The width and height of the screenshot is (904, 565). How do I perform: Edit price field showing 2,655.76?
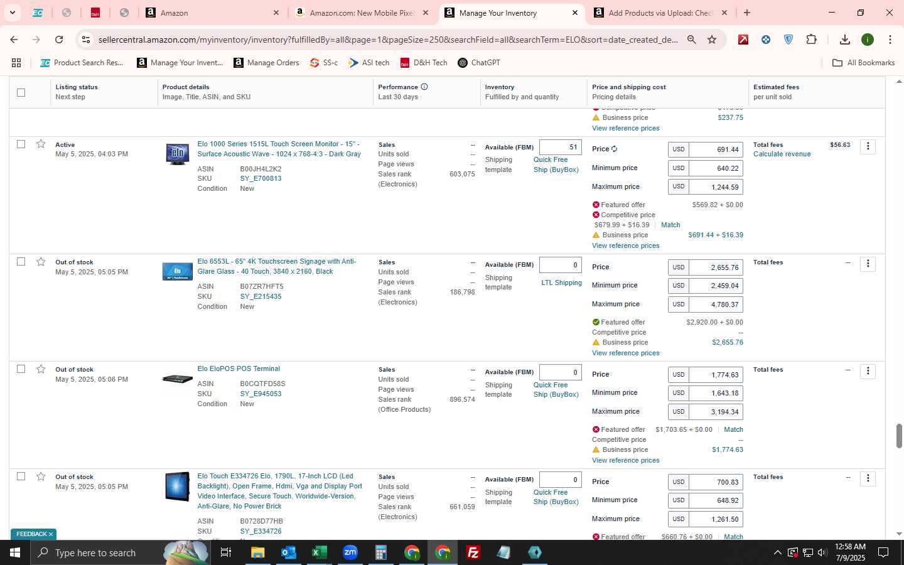715,267
